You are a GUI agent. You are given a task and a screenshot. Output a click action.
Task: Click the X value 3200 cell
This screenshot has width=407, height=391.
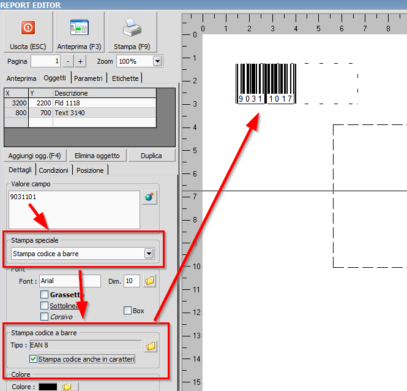pos(17,103)
